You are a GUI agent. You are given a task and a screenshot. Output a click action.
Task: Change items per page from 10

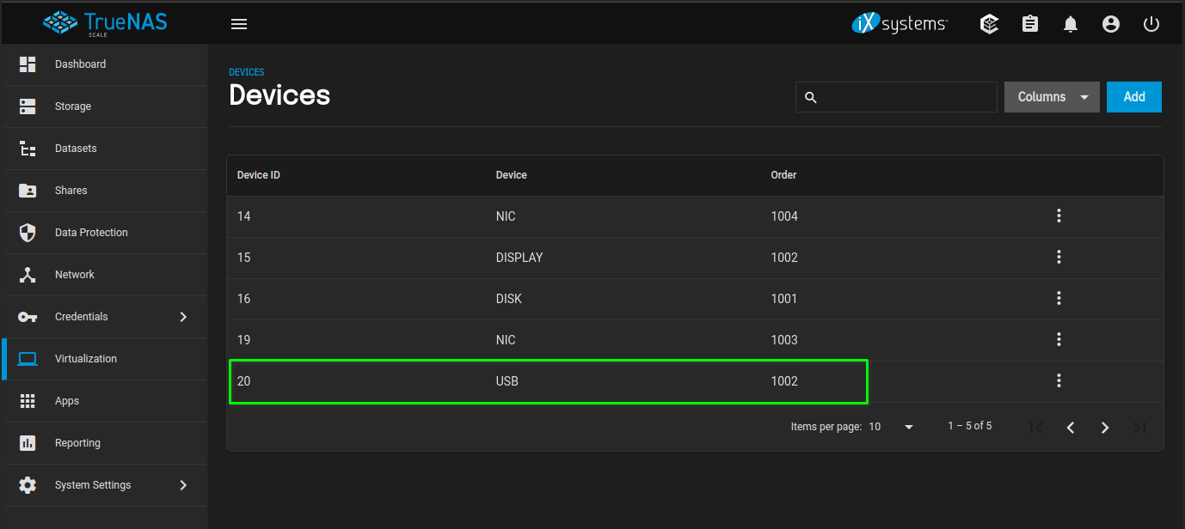click(x=890, y=426)
